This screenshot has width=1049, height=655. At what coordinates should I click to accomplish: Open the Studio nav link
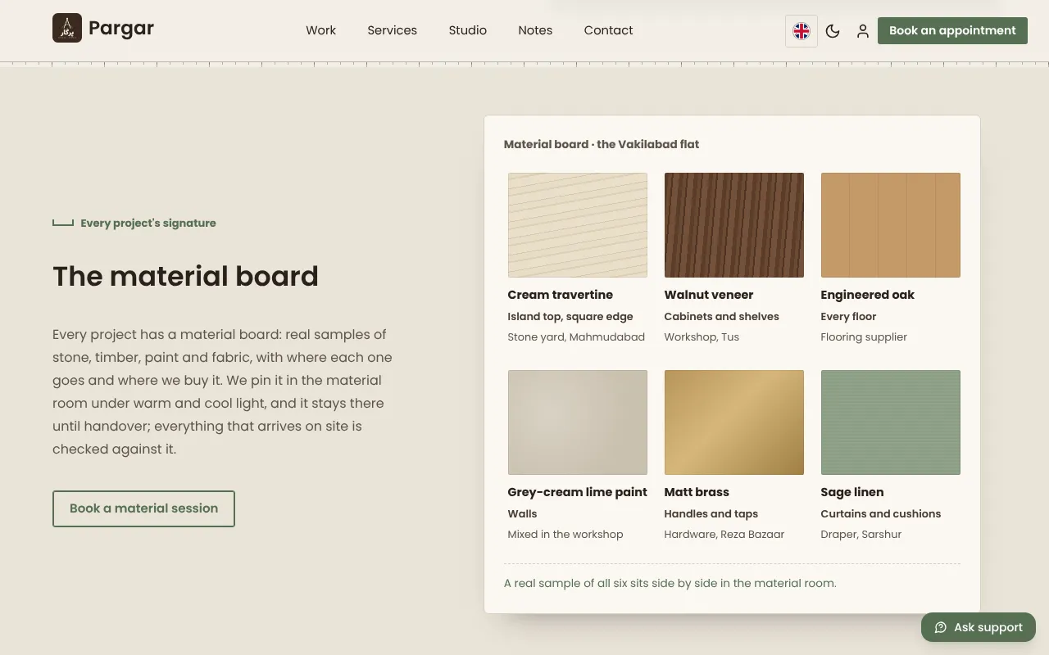pos(468,30)
